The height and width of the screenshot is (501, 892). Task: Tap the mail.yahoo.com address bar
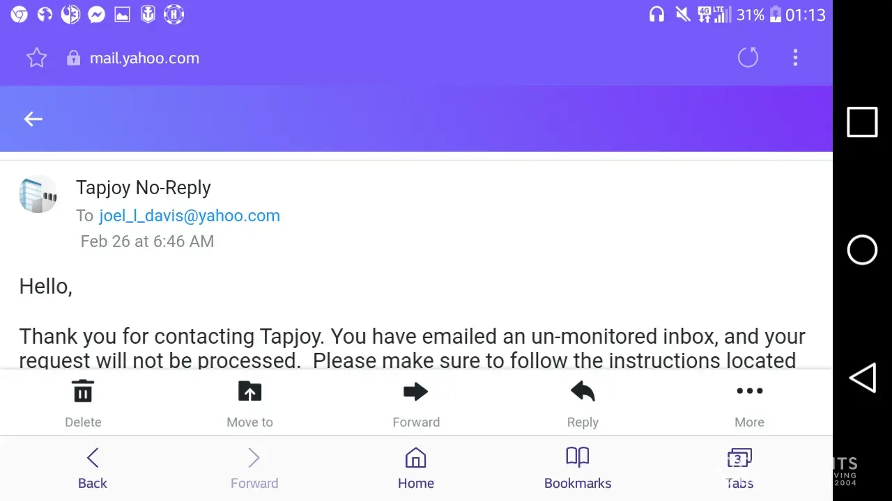click(144, 58)
